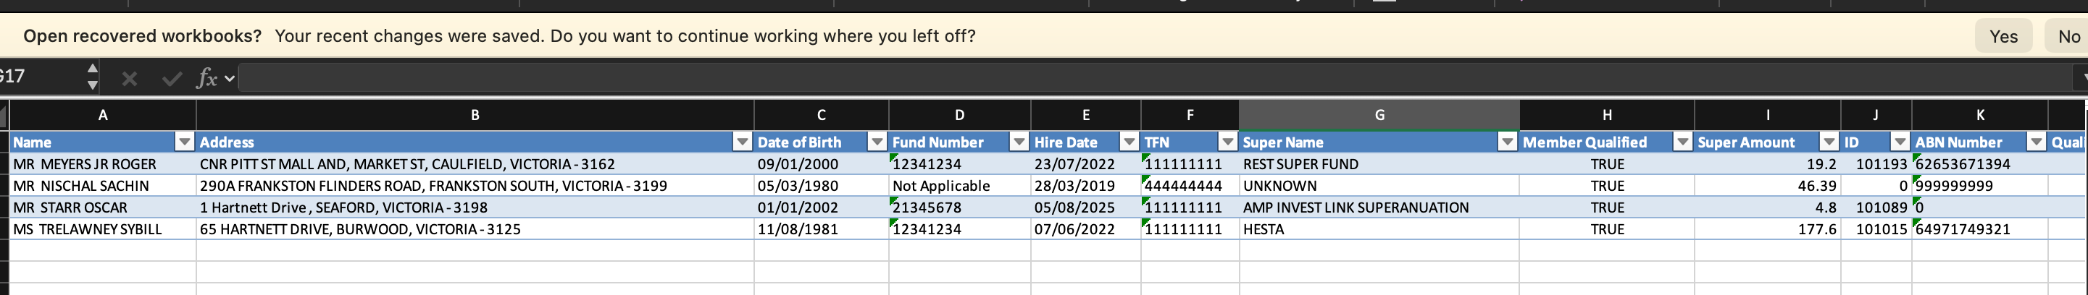Expand the TFN column filter arrow
The height and width of the screenshot is (295, 2088).
[1227, 142]
